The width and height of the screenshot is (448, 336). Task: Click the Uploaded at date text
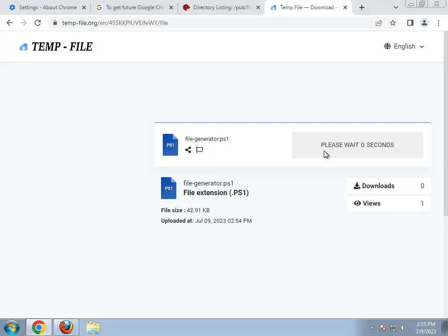(206, 221)
